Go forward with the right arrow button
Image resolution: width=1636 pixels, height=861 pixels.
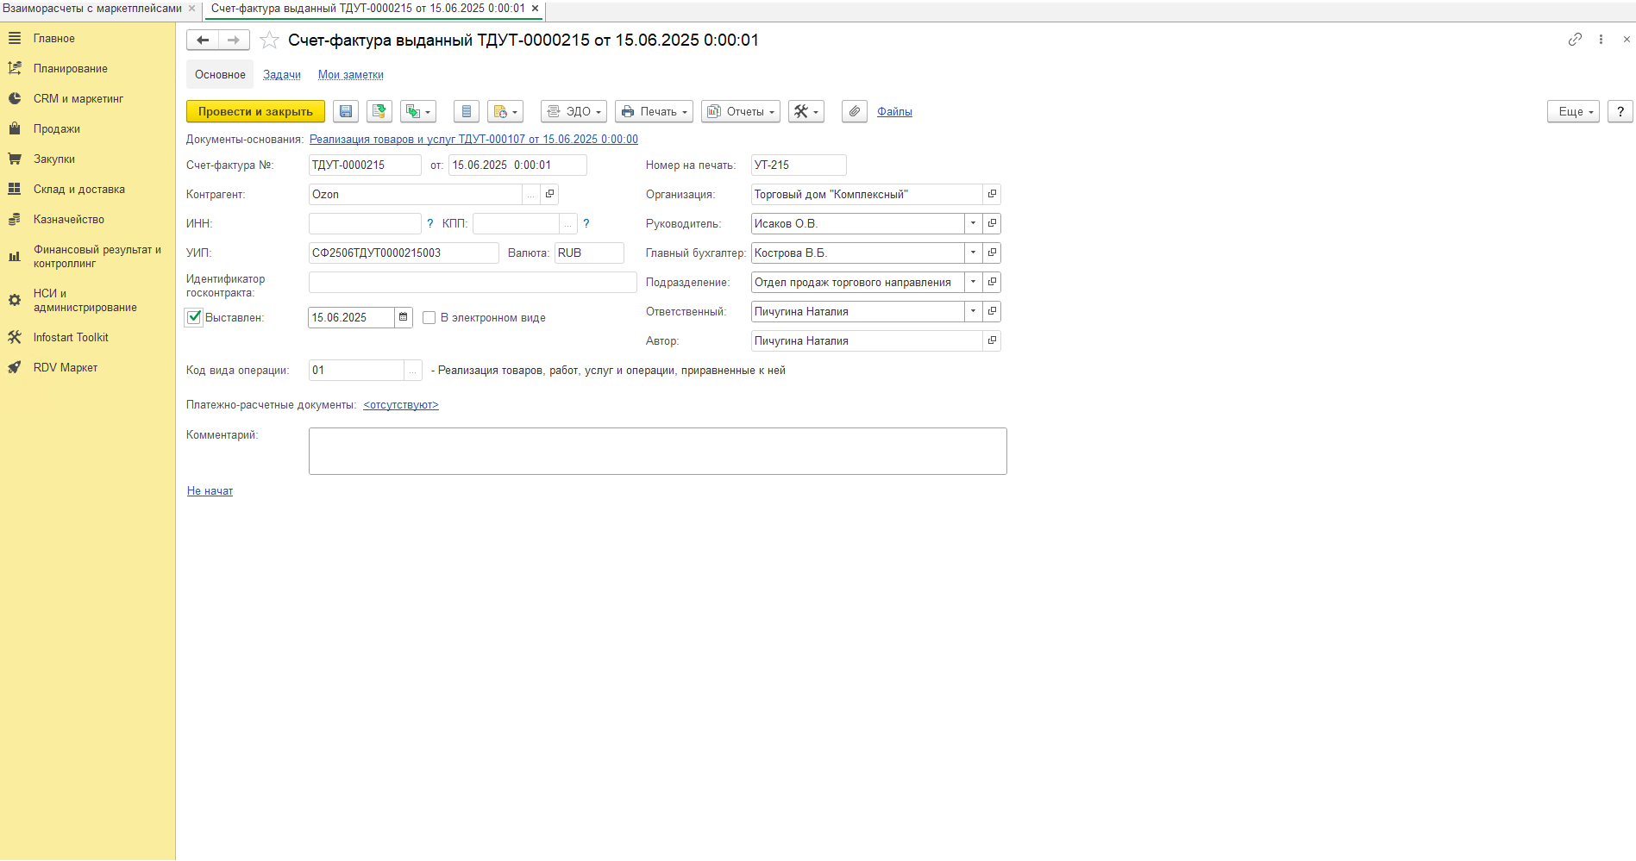(234, 40)
